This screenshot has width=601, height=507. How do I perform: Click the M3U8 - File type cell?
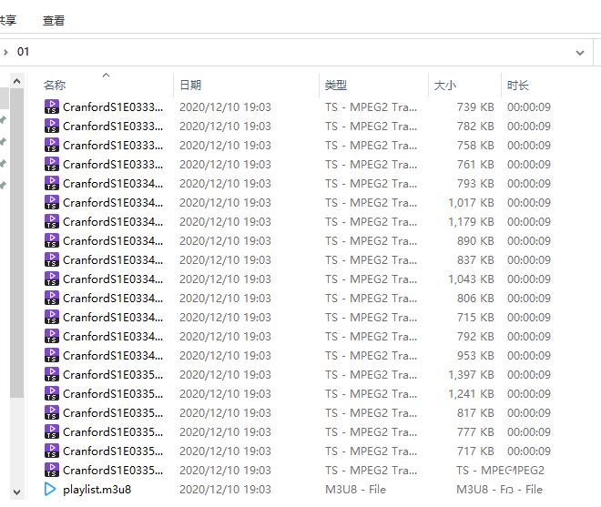tap(355, 490)
